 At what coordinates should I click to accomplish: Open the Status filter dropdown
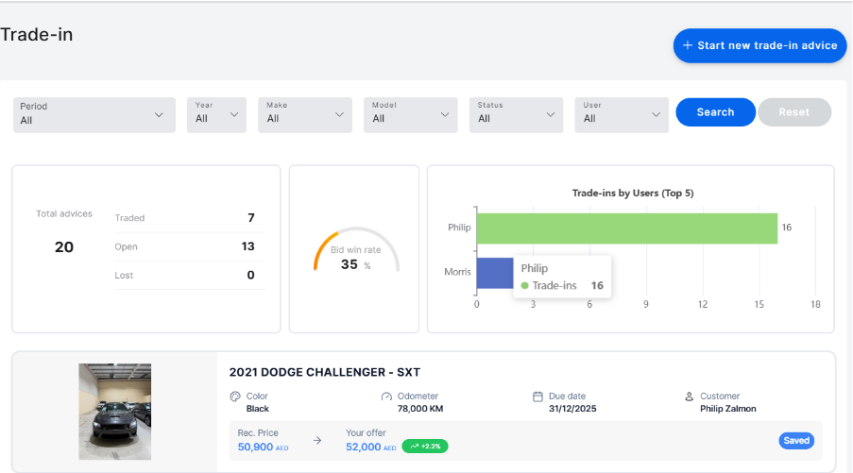pos(516,113)
